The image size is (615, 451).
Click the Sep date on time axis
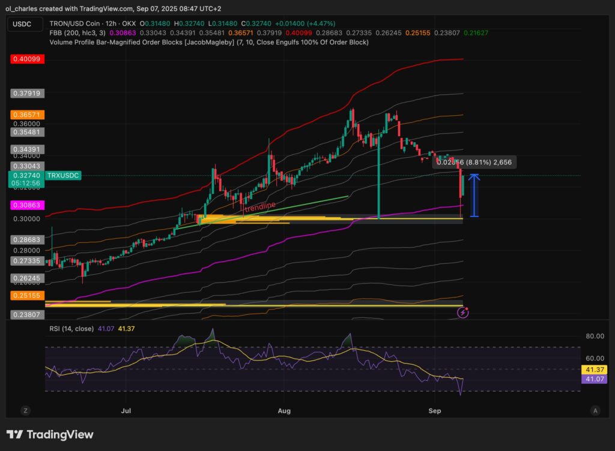click(x=436, y=411)
